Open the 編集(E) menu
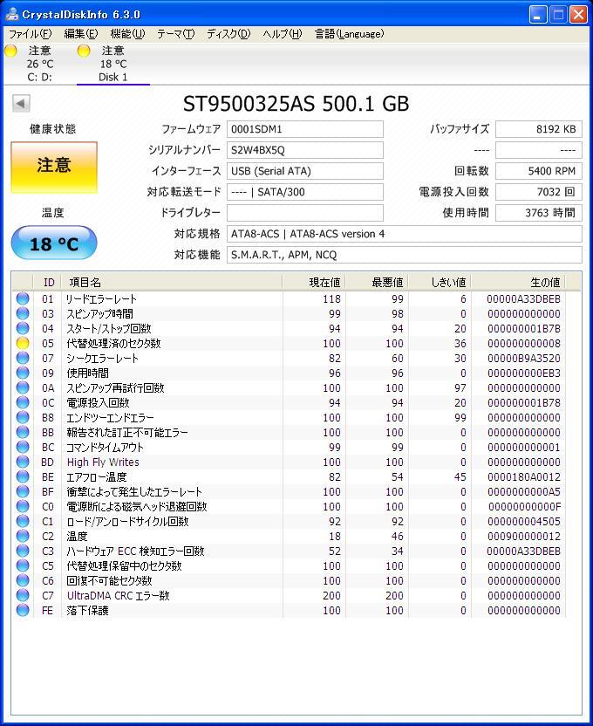The image size is (593, 726). pyautogui.click(x=81, y=34)
